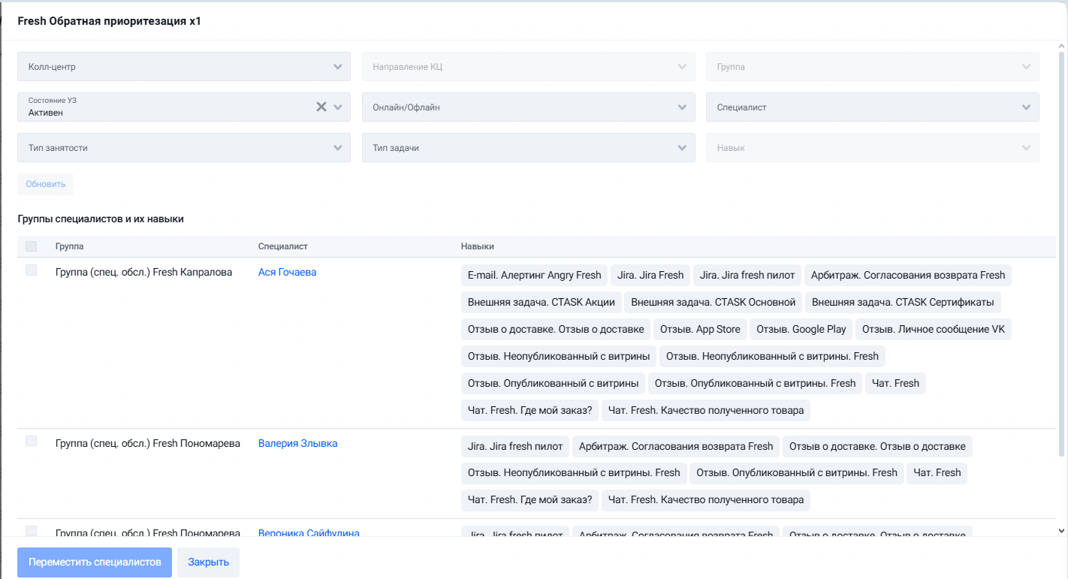Click the scrollbar down arrow
This screenshot has width=1068, height=579.
[x=1061, y=530]
